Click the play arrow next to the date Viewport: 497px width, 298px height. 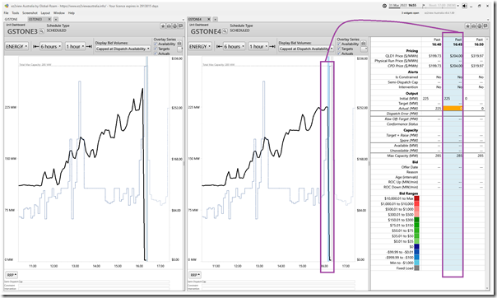pyautogui.click(x=424, y=6)
